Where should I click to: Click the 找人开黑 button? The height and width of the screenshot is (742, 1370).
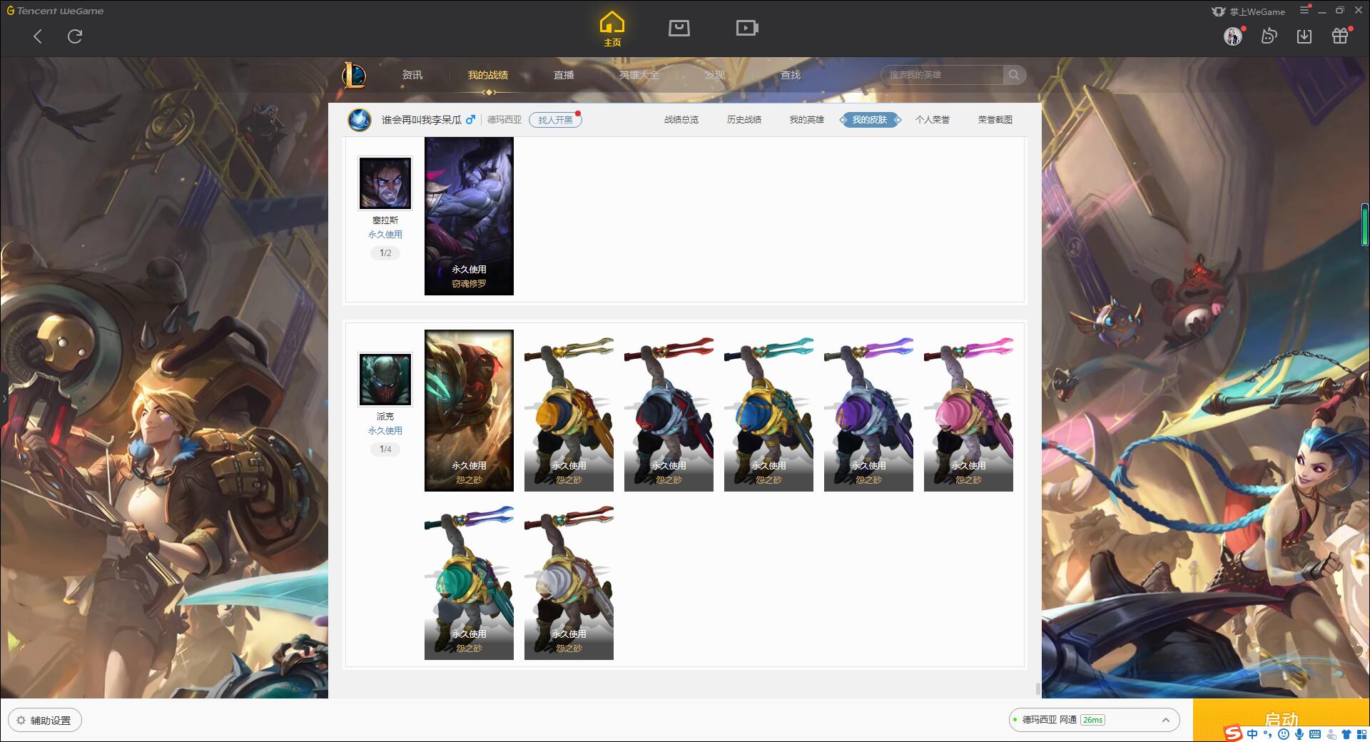tap(555, 120)
